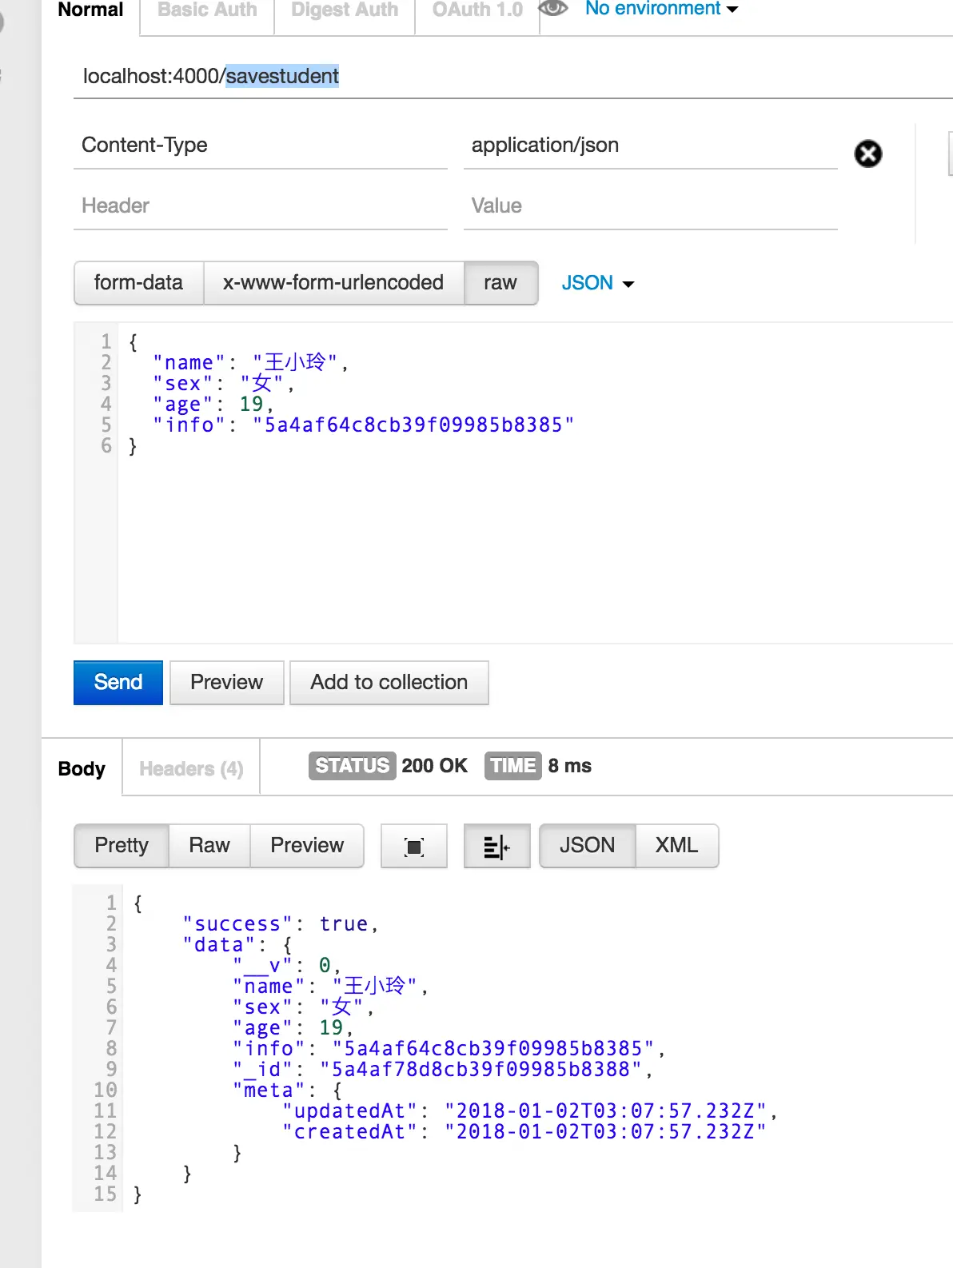Viewport: 953px width, 1268px height.
Task: Toggle full-screen response view icon
Action: 414,846
